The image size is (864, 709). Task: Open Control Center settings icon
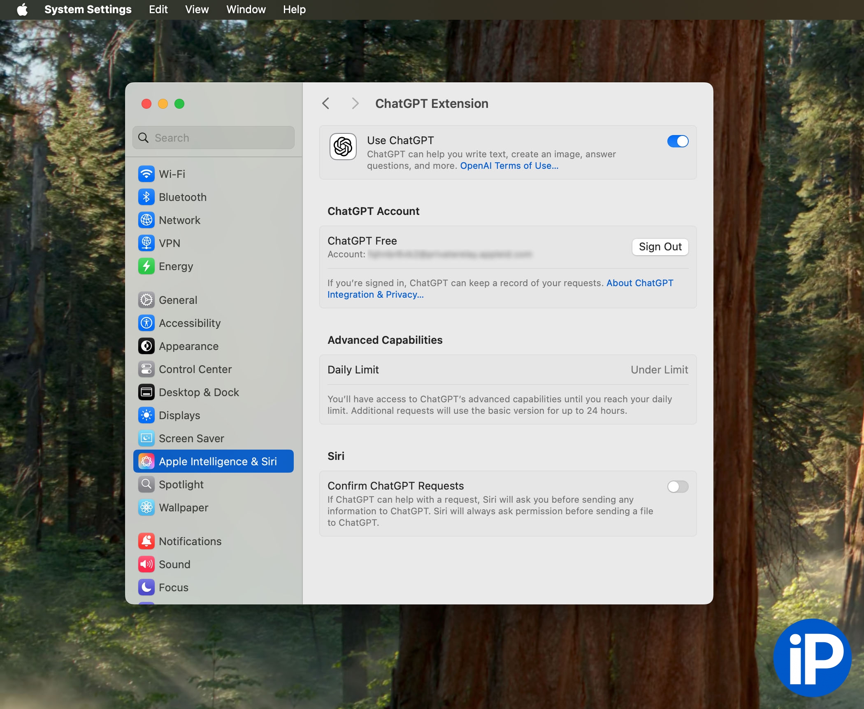click(x=146, y=369)
